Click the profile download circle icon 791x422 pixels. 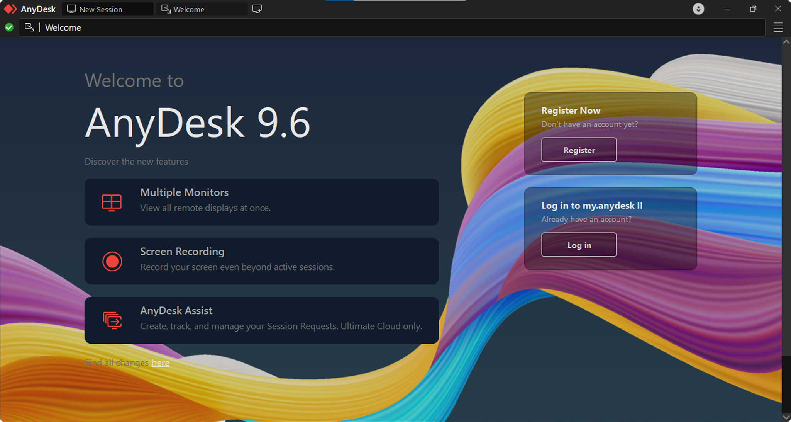(698, 9)
